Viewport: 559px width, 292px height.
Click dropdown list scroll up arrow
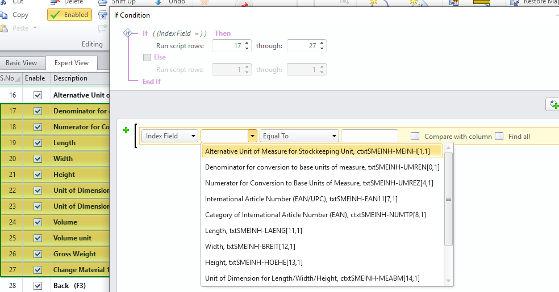pos(448,148)
